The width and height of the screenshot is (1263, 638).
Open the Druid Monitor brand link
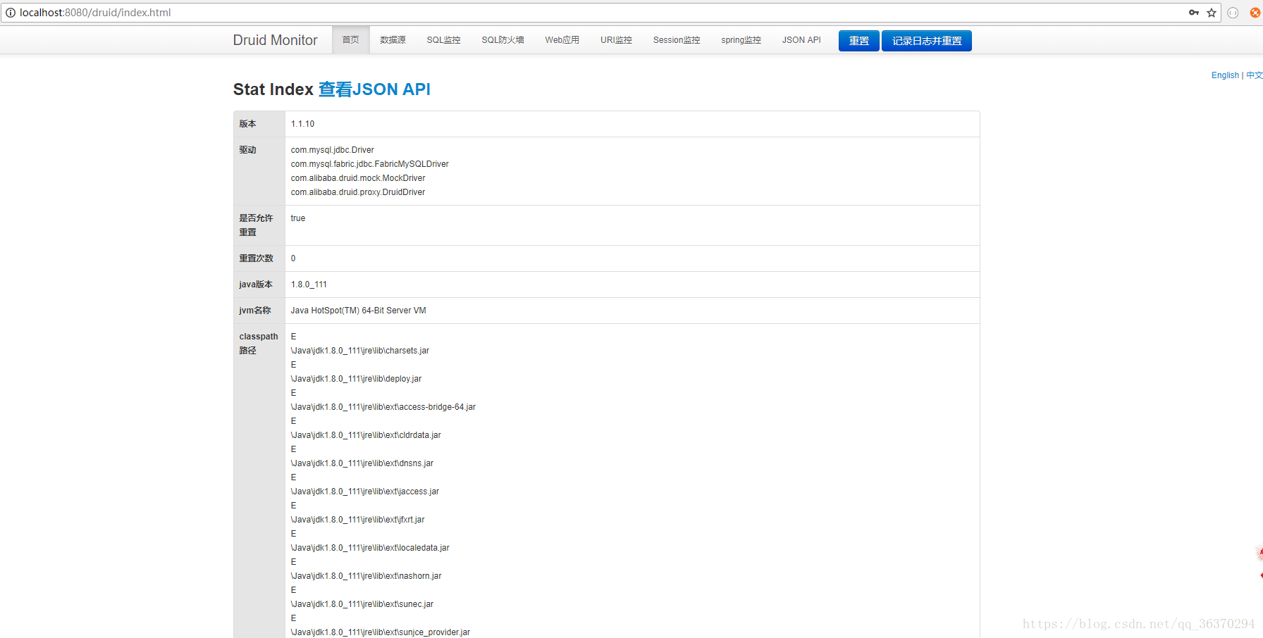tap(275, 40)
